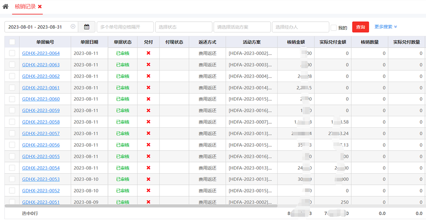Click the home icon in tab bar
Image resolution: width=426 pixels, height=220 pixels.
pyautogui.click(x=5, y=7)
